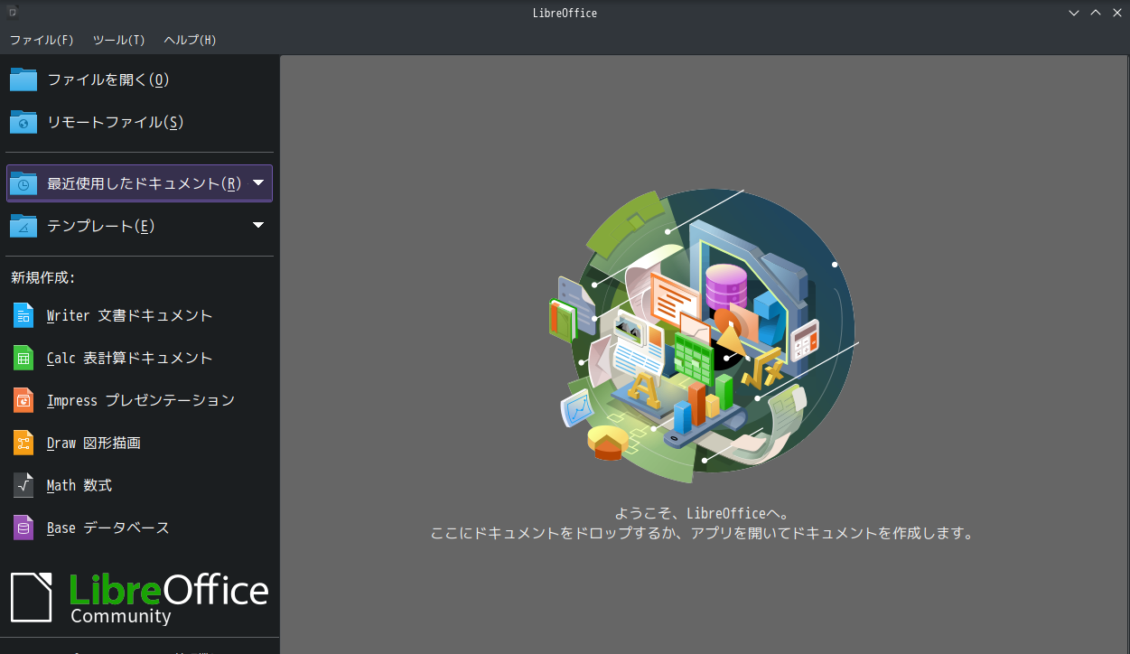The height and width of the screenshot is (654, 1130).
Task: Open window menu icon in title bar
Action: click(12, 13)
